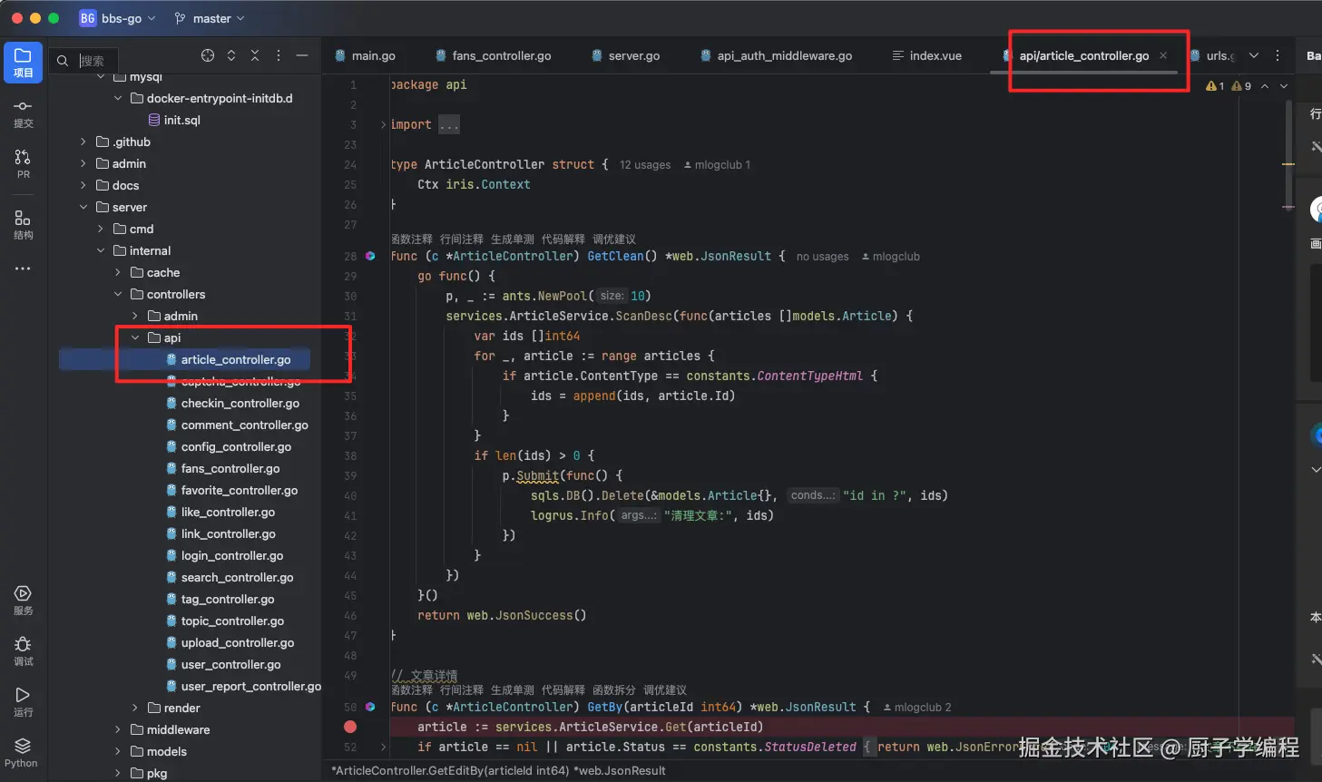Toggle the breakpoint at line 51
Image resolution: width=1322 pixels, height=782 pixels.
[350, 727]
